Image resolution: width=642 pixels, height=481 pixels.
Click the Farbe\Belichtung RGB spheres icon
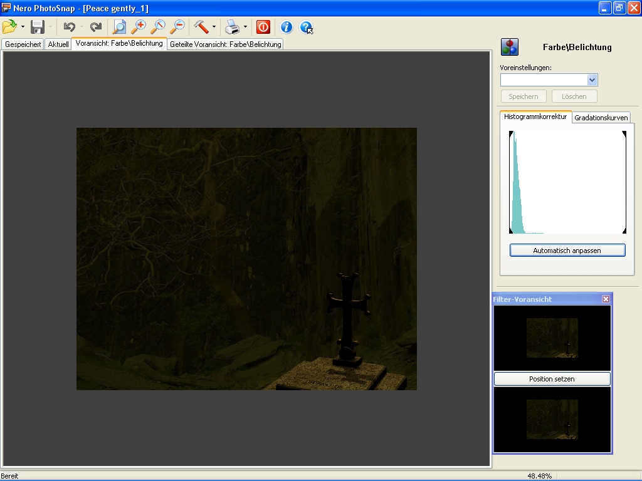[509, 47]
